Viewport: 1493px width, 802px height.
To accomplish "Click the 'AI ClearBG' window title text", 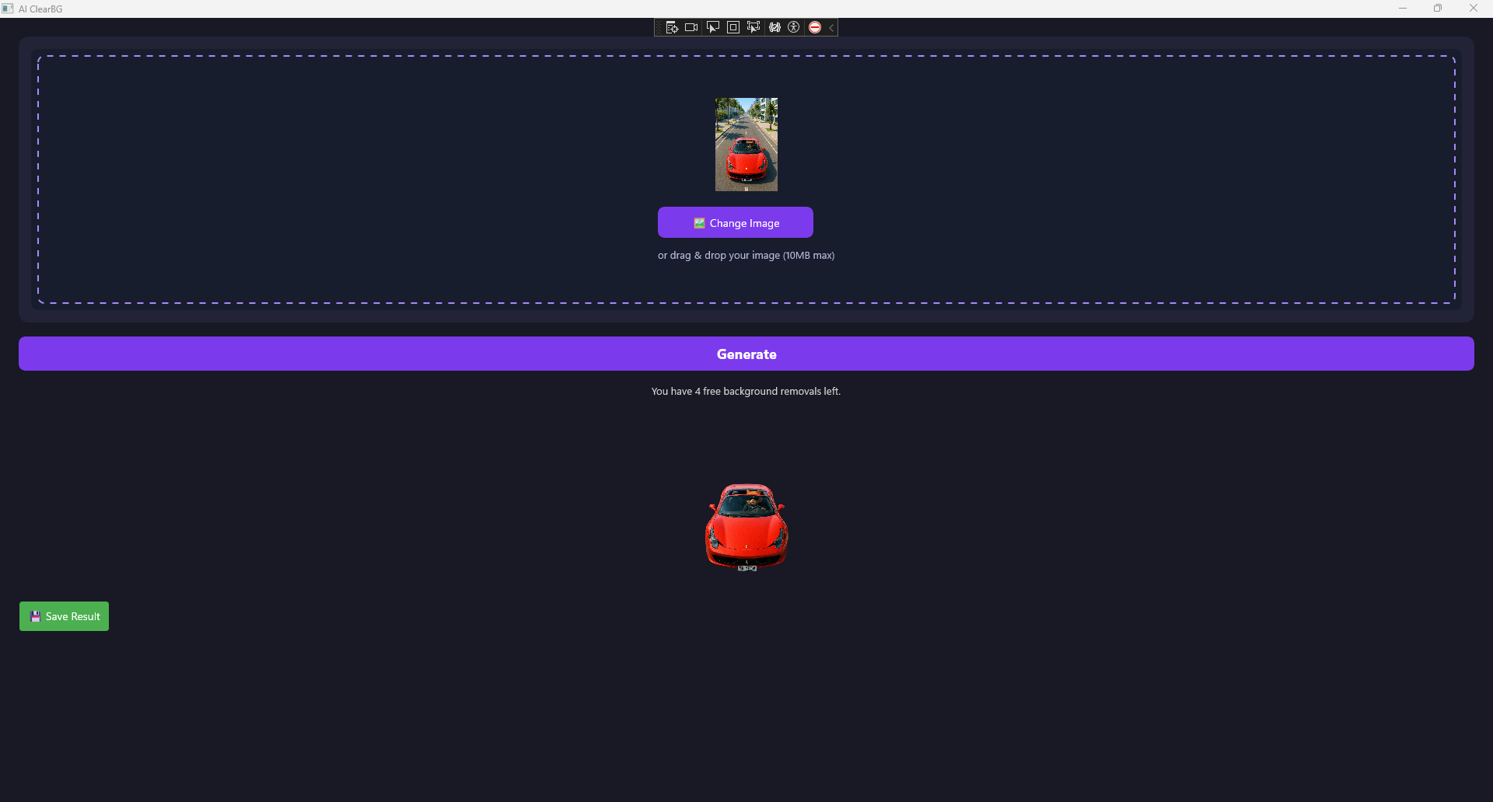I will 40,9.
